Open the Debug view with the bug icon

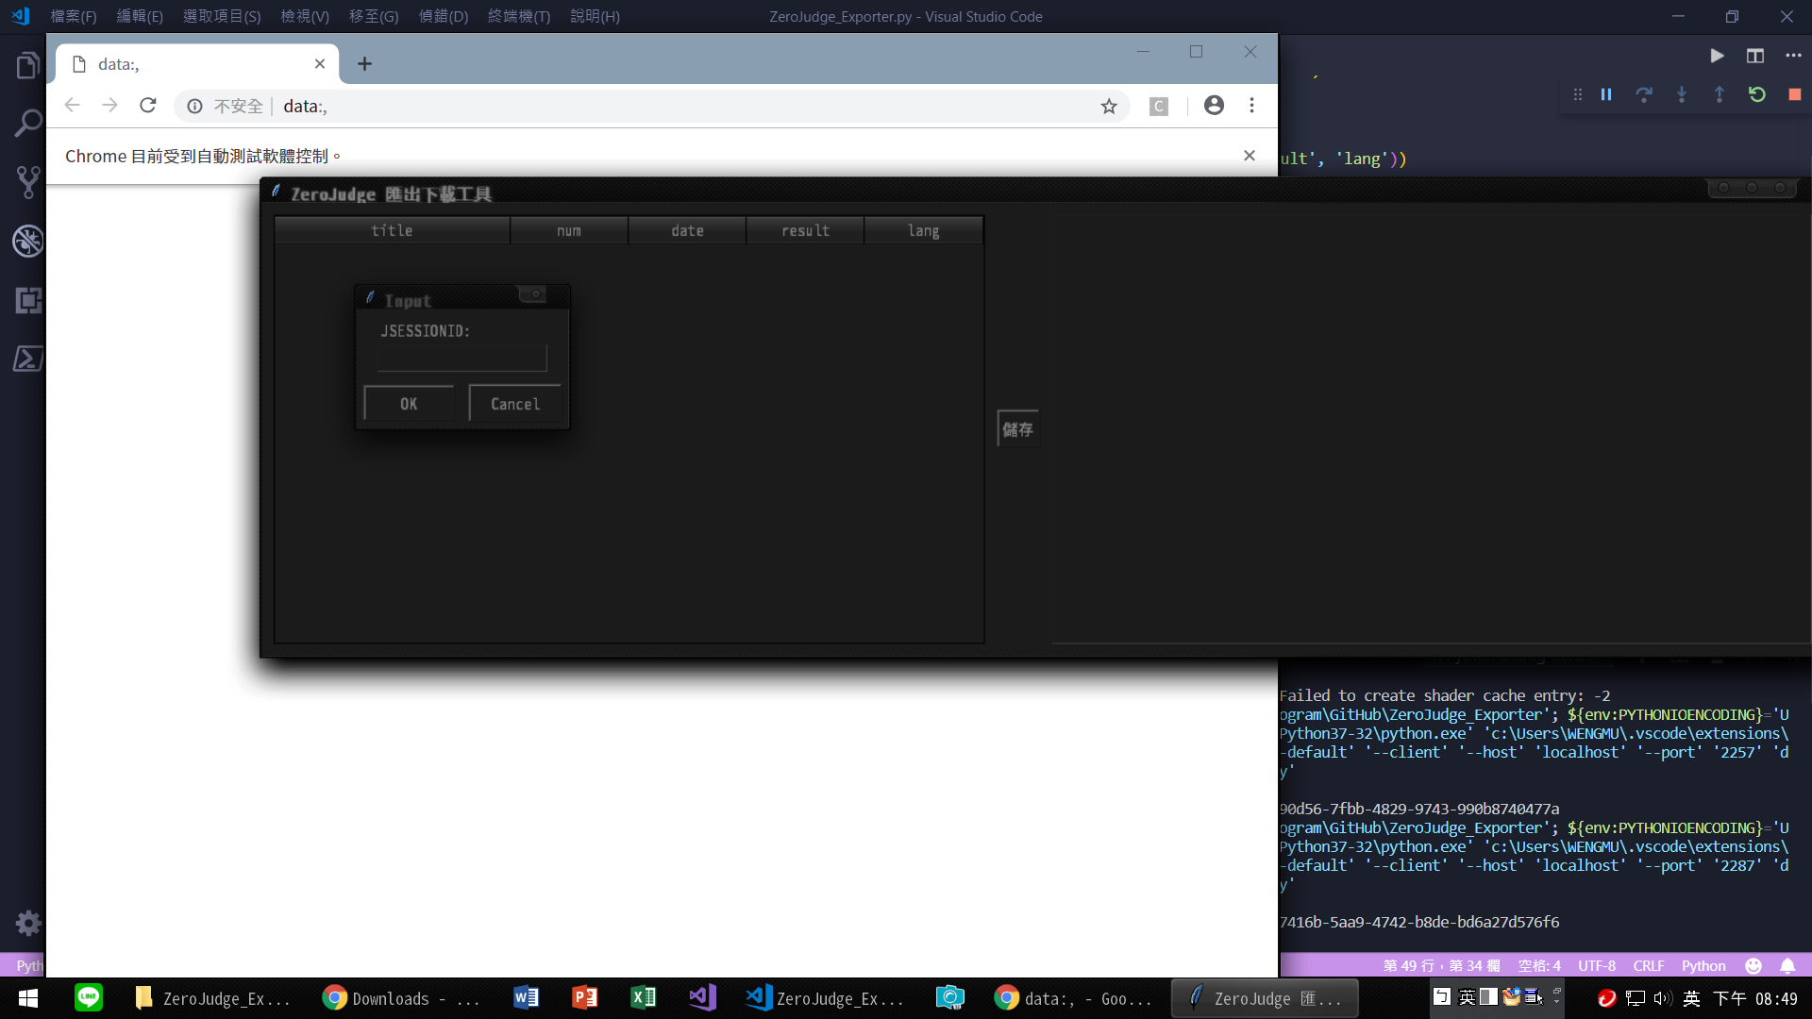coord(27,242)
